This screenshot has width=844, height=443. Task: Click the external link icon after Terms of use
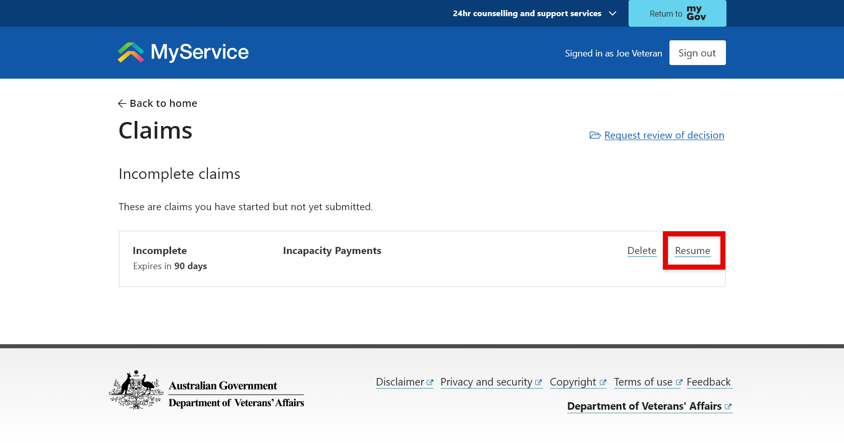click(x=679, y=383)
